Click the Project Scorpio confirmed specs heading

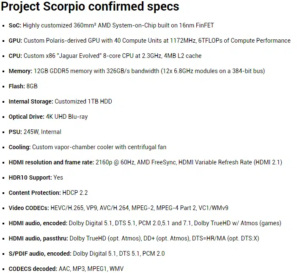tap(90, 7)
